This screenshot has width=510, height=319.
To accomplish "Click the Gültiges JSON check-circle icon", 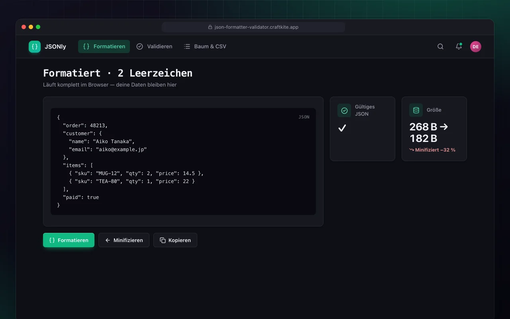I will coord(344,110).
